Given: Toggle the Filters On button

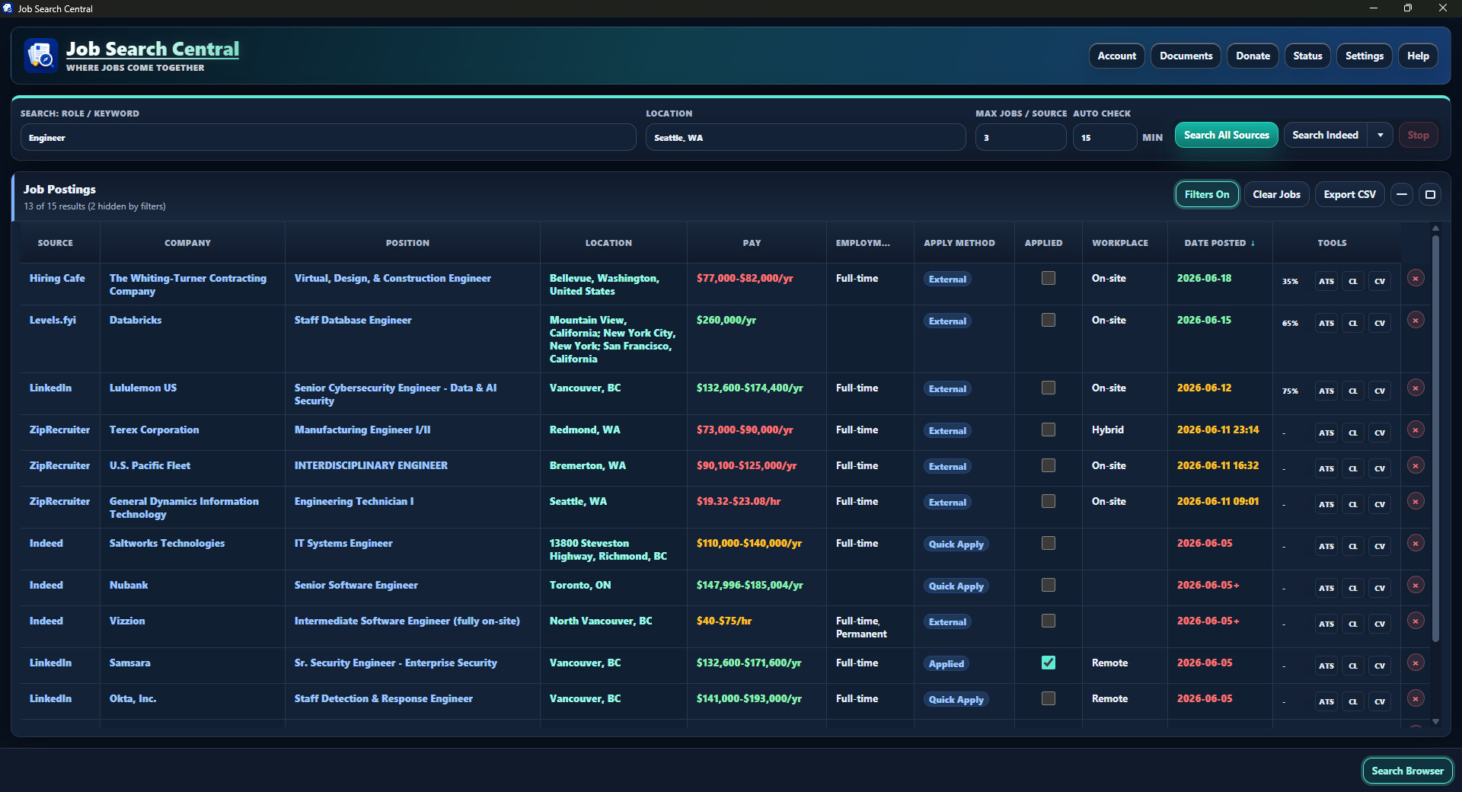Looking at the screenshot, I should click(1207, 195).
